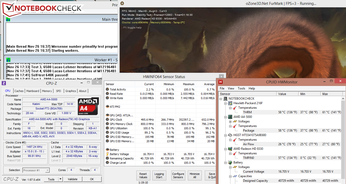Collapse the Battery node in HWMonitor
This screenshot has width=346, height=184.
226,162
